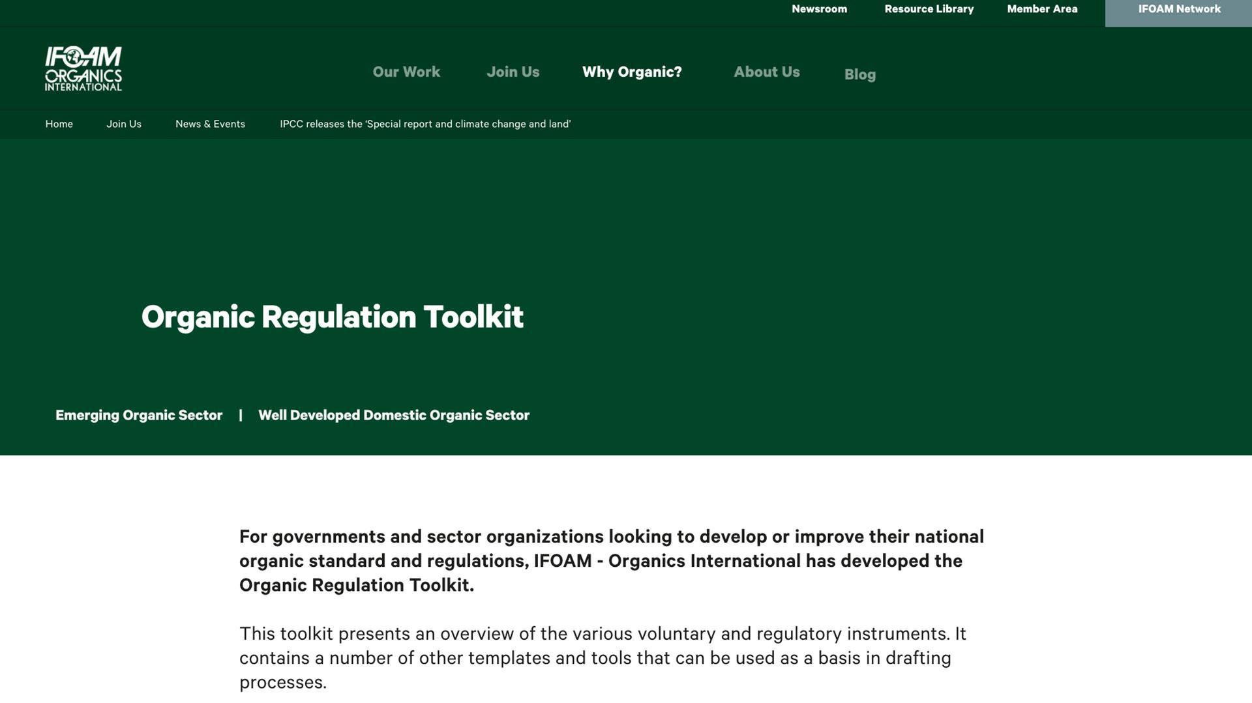Open the Newsroom page
The height and width of the screenshot is (703, 1252).
(x=819, y=9)
